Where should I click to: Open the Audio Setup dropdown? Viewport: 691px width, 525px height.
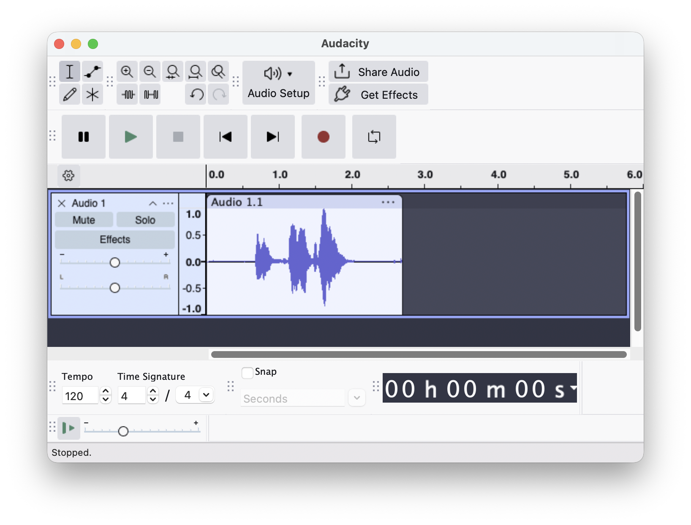[x=279, y=83]
